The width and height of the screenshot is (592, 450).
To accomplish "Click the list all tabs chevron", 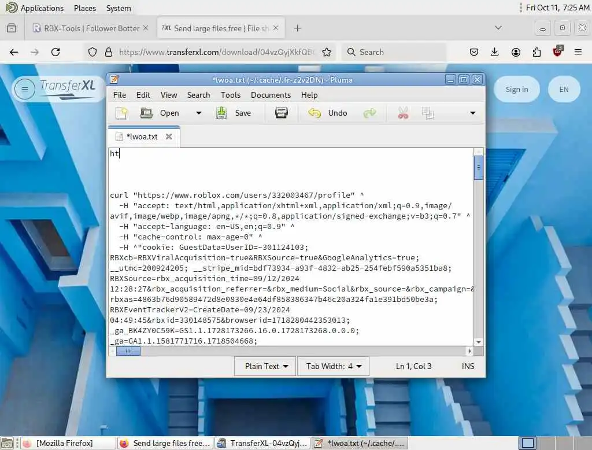I will click(498, 28).
